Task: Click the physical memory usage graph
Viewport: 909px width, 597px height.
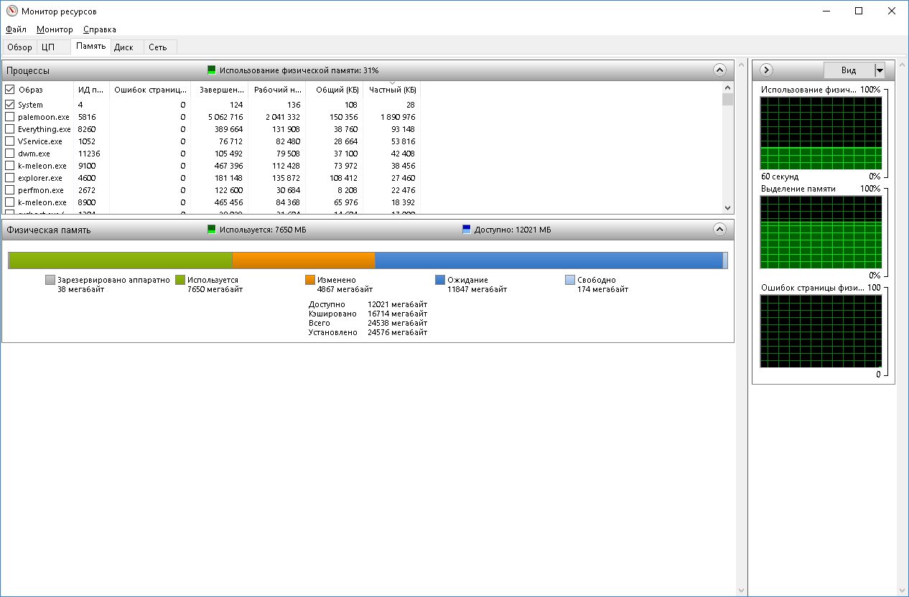Action: point(821,133)
